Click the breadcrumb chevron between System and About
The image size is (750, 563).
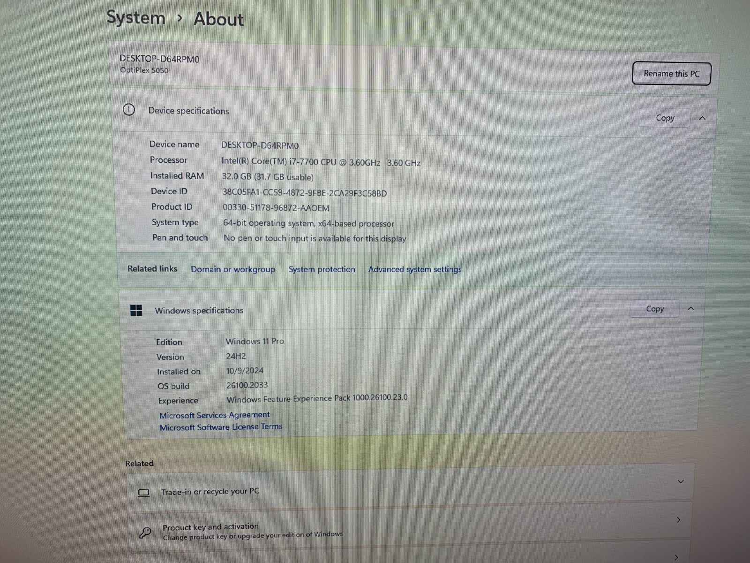(x=180, y=19)
